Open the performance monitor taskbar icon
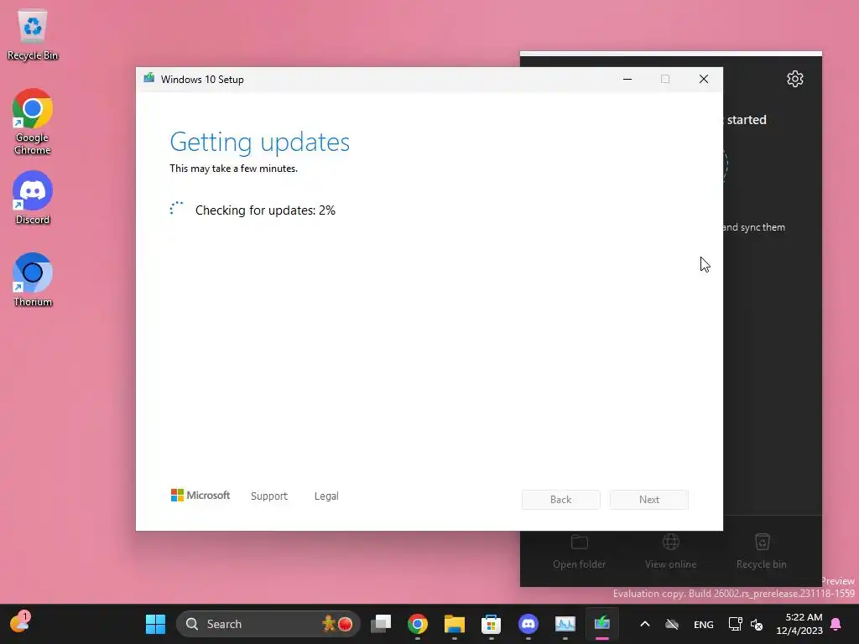859x644 pixels. point(565,624)
